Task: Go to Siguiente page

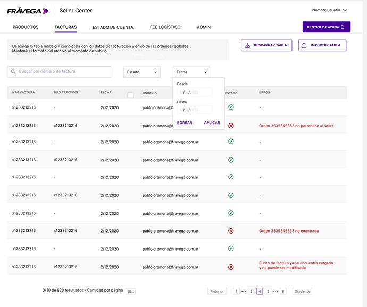Action: [302, 292]
